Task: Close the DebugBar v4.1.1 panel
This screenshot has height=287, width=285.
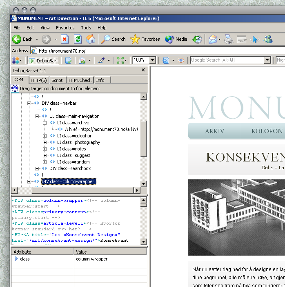Action: point(143,70)
